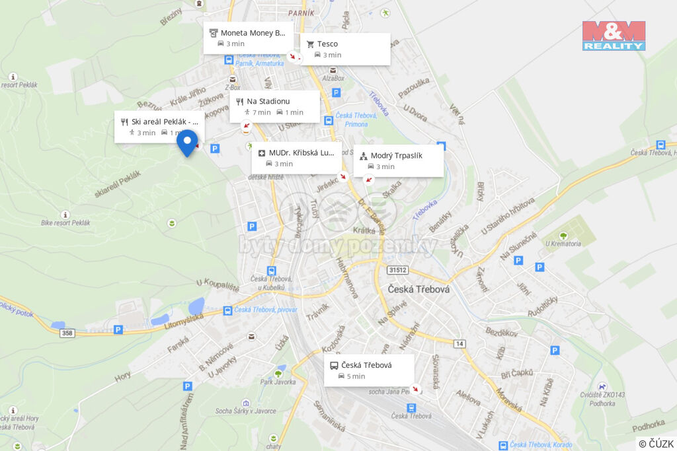Image resolution: width=677 pixels, height=451 pixels.
Task: Open the MUDr. Křibská doctor card
Action: tap(297, 158)
